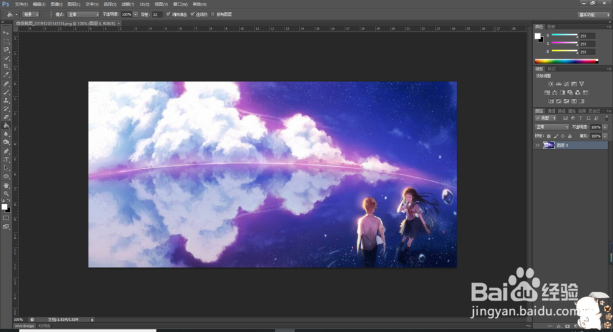Image resolution: width=613 pixels, height=332 pixels.
Task: Select the Brush tool
Action: (x=6, y=92)
